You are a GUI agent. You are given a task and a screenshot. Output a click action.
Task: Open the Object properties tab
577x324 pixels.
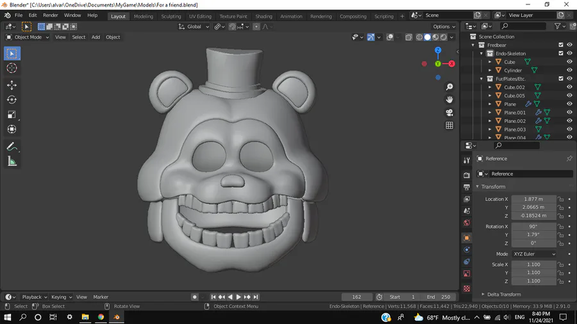pos(467,238)
